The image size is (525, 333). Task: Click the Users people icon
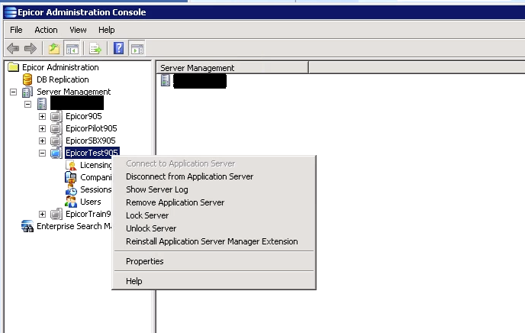71,202
